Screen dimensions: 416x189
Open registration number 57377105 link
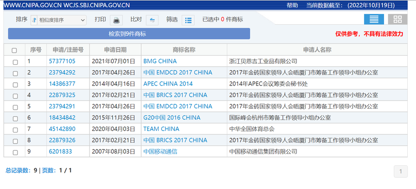(x=62, y=61)
